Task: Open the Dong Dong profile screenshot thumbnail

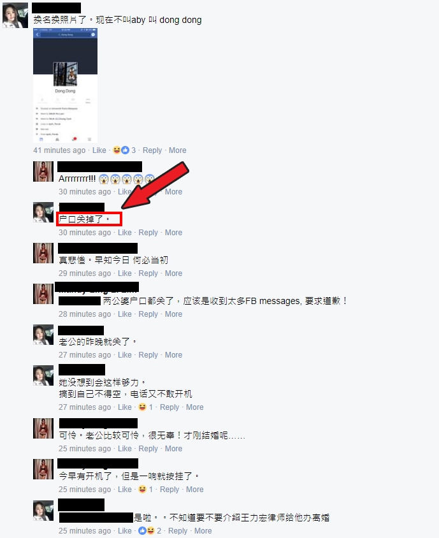Action: point(65,85)
